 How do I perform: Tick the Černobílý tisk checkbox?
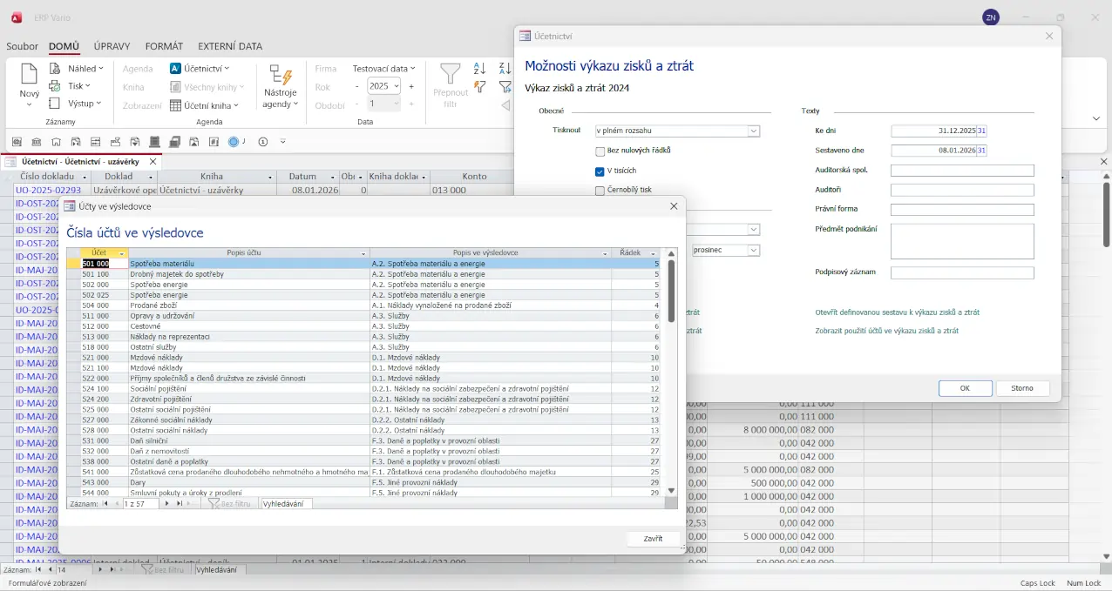click(x=600, y=191)
